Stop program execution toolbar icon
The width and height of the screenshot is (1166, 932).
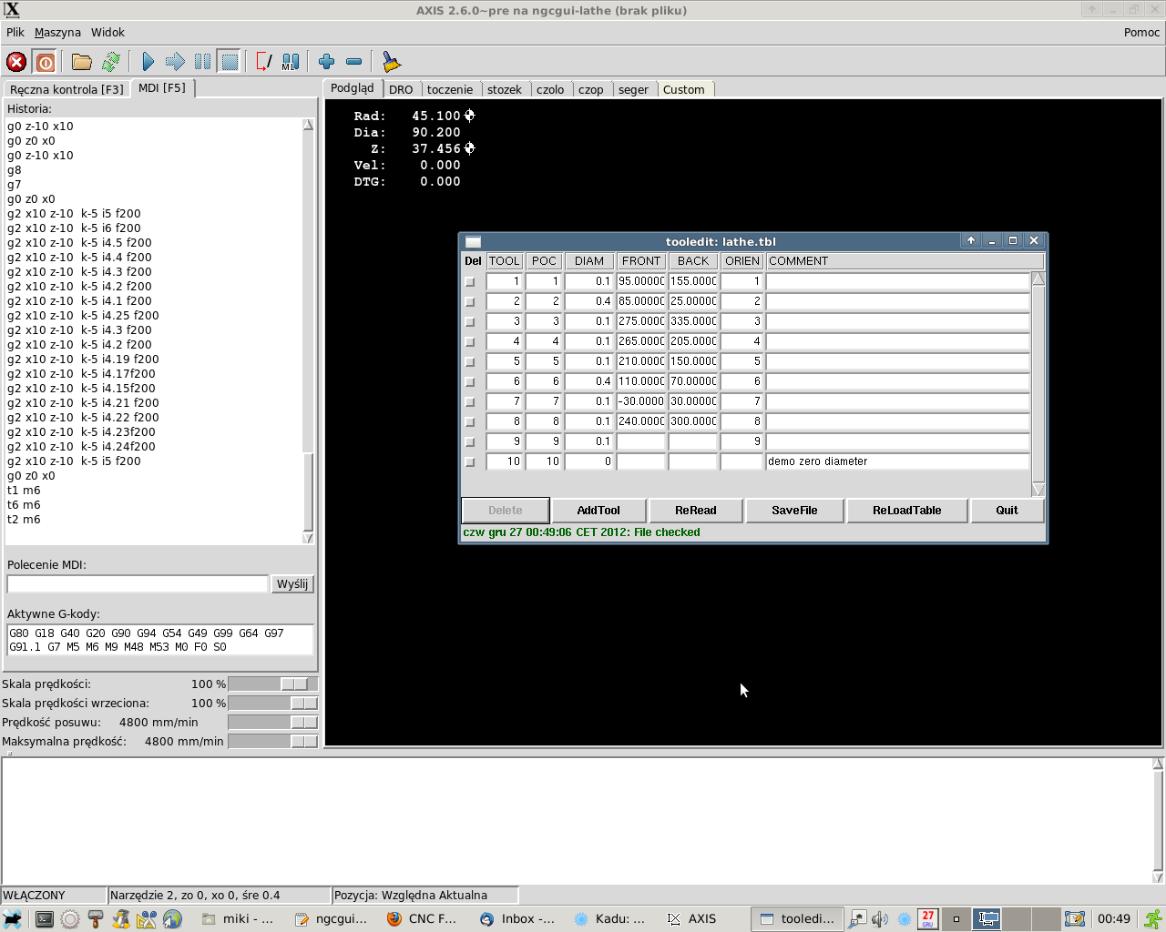pos(230,62)
